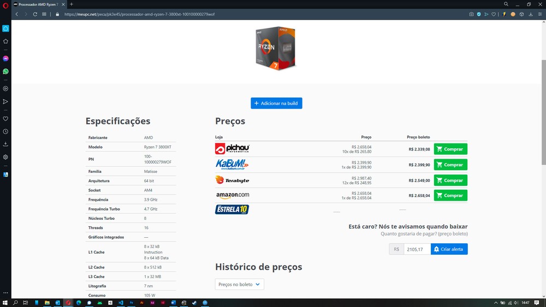Open the KaBuM store logo
The height and width of the screenshot is (307, 546).
pyautogui.click(x=232, y=165)
